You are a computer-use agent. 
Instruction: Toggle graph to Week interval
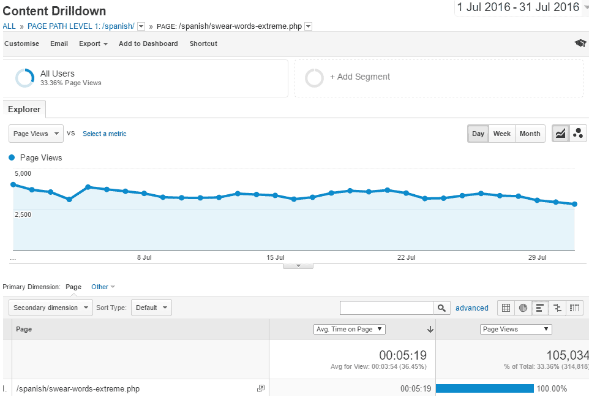point(501,134)
